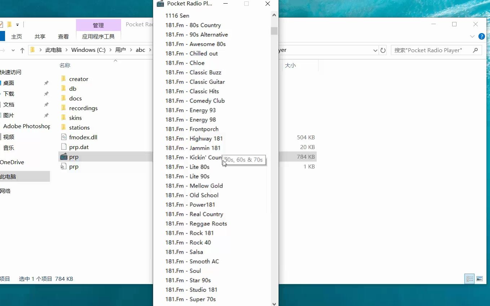
Task: Open the recent locations dropdown arrow
Action: click(13, 50)
